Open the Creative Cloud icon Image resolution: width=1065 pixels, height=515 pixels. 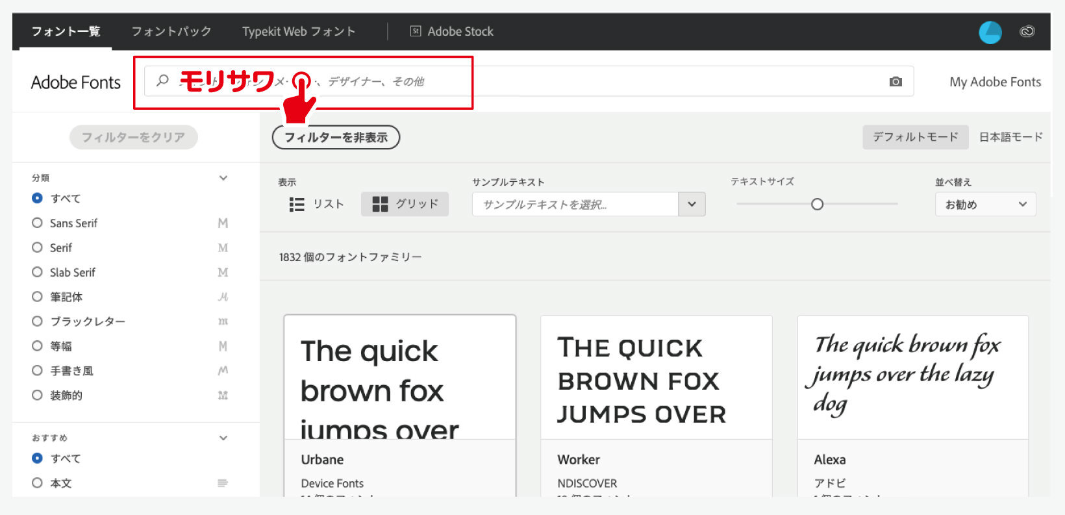click(x=1027, y=31)
